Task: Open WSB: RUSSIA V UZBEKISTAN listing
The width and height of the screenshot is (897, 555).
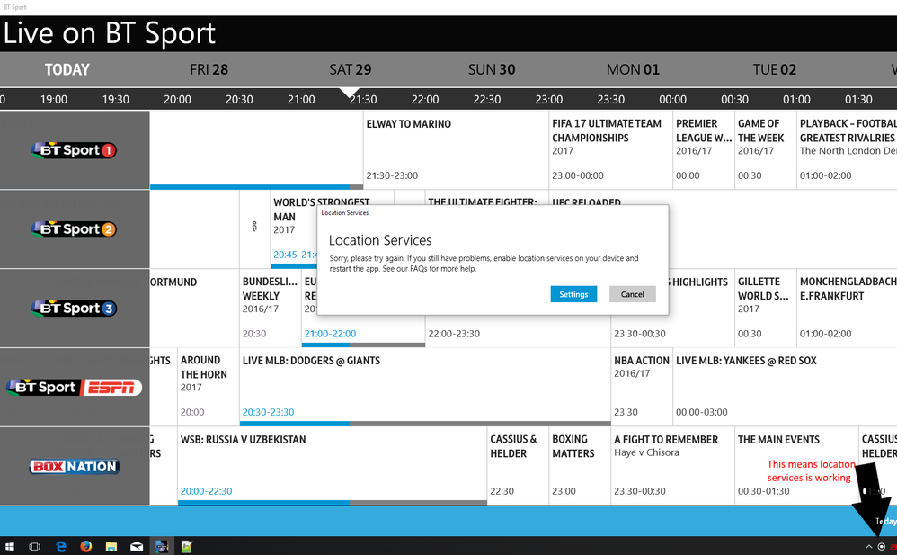Action: click(x=333, y=464)
